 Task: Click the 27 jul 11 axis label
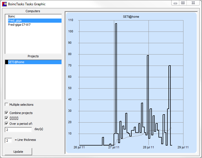coord(114,147)
